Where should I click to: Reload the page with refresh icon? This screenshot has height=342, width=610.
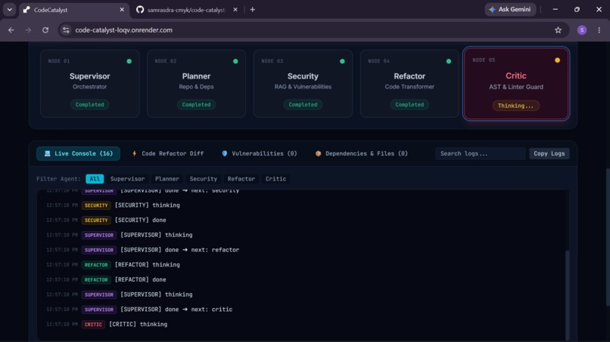click(x=45, y=30)
